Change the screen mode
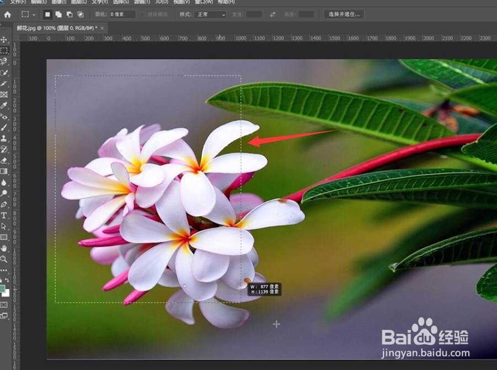The height and width of the screenshot is (370, 497). [4, 316]
